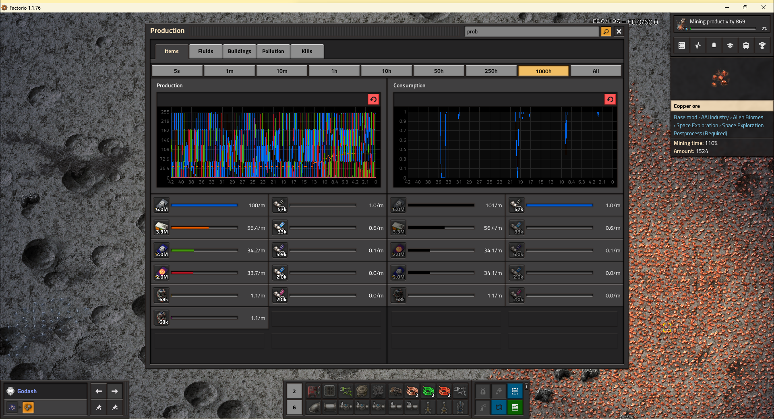The width and height of the screenshot is (774, 419).
Task: Select the curved pipe item in quickbar
Action: pyautogui.click(x=314, y=407)
